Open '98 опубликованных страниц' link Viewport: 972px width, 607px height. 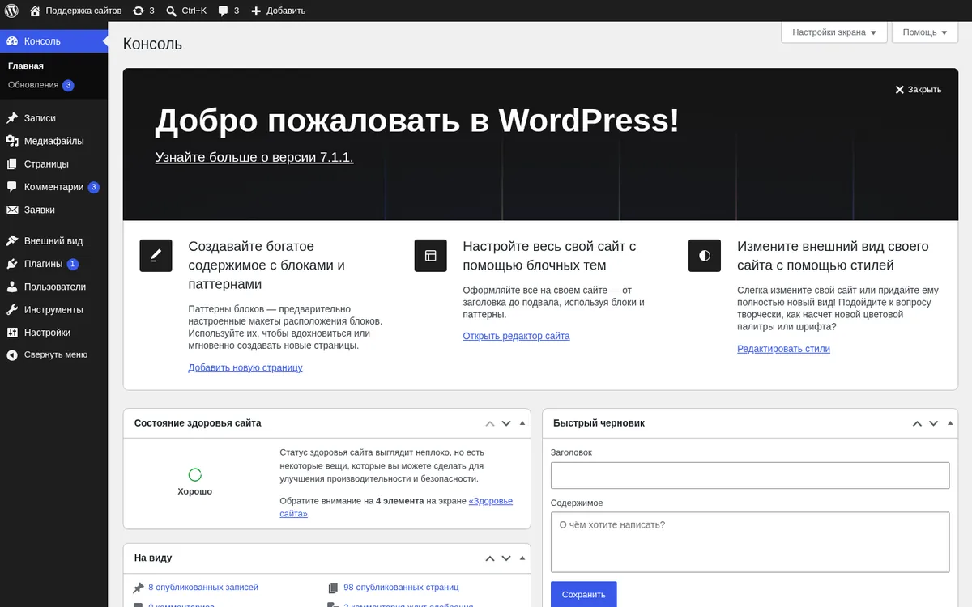point(401,588)
